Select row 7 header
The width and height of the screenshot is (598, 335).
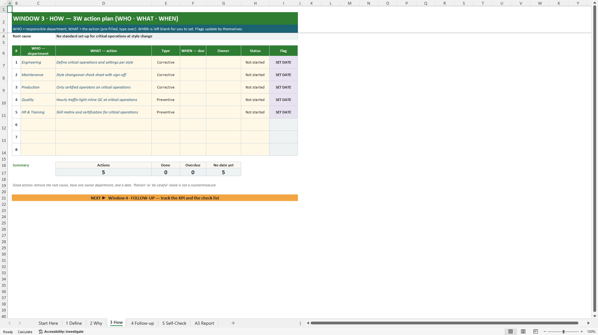[4, 62]
